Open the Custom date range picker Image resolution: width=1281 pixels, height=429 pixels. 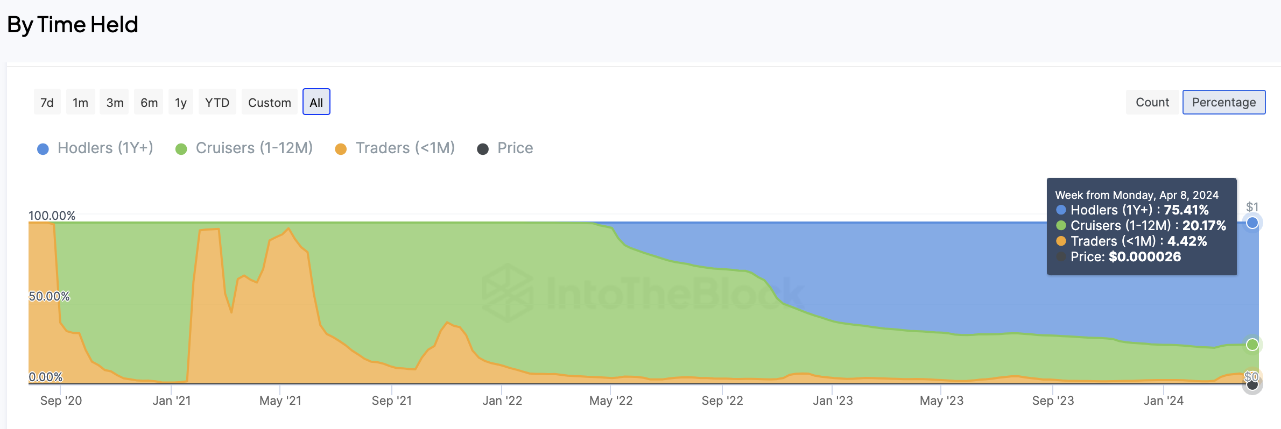[269, 102]
